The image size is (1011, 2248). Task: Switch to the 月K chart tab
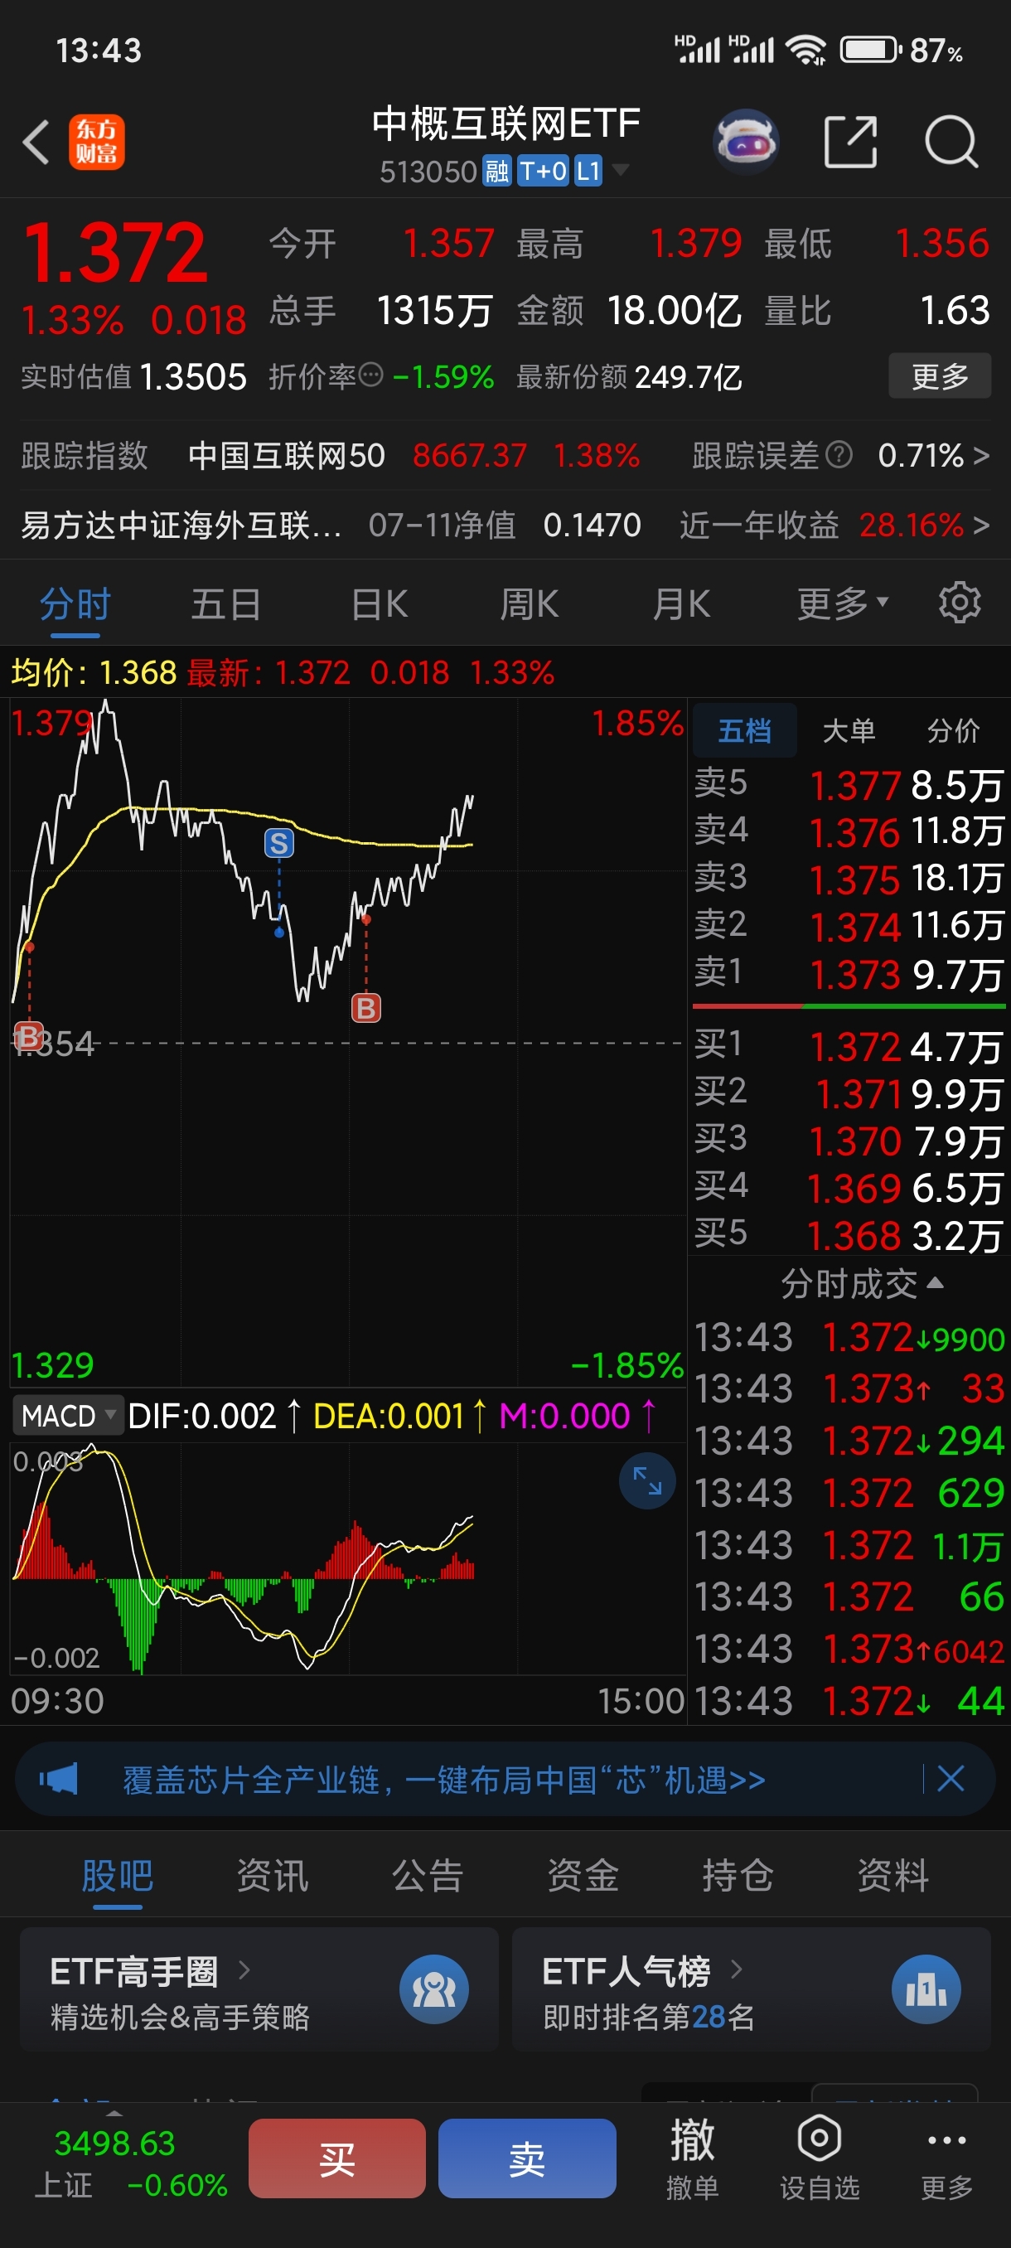681,603
